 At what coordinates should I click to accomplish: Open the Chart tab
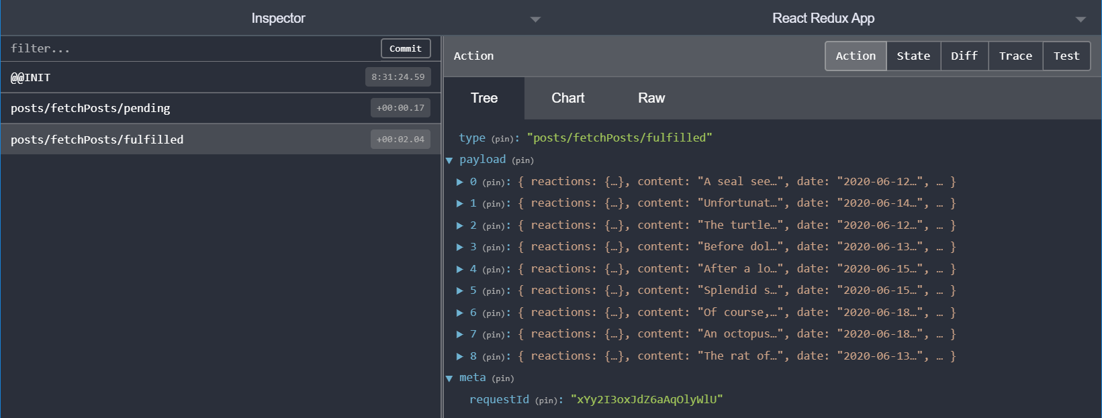567,98
